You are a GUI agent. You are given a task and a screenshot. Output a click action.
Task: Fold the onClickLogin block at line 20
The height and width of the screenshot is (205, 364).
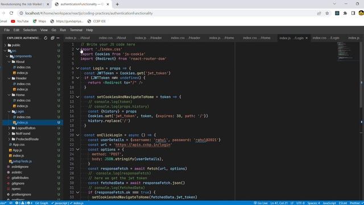78,135
